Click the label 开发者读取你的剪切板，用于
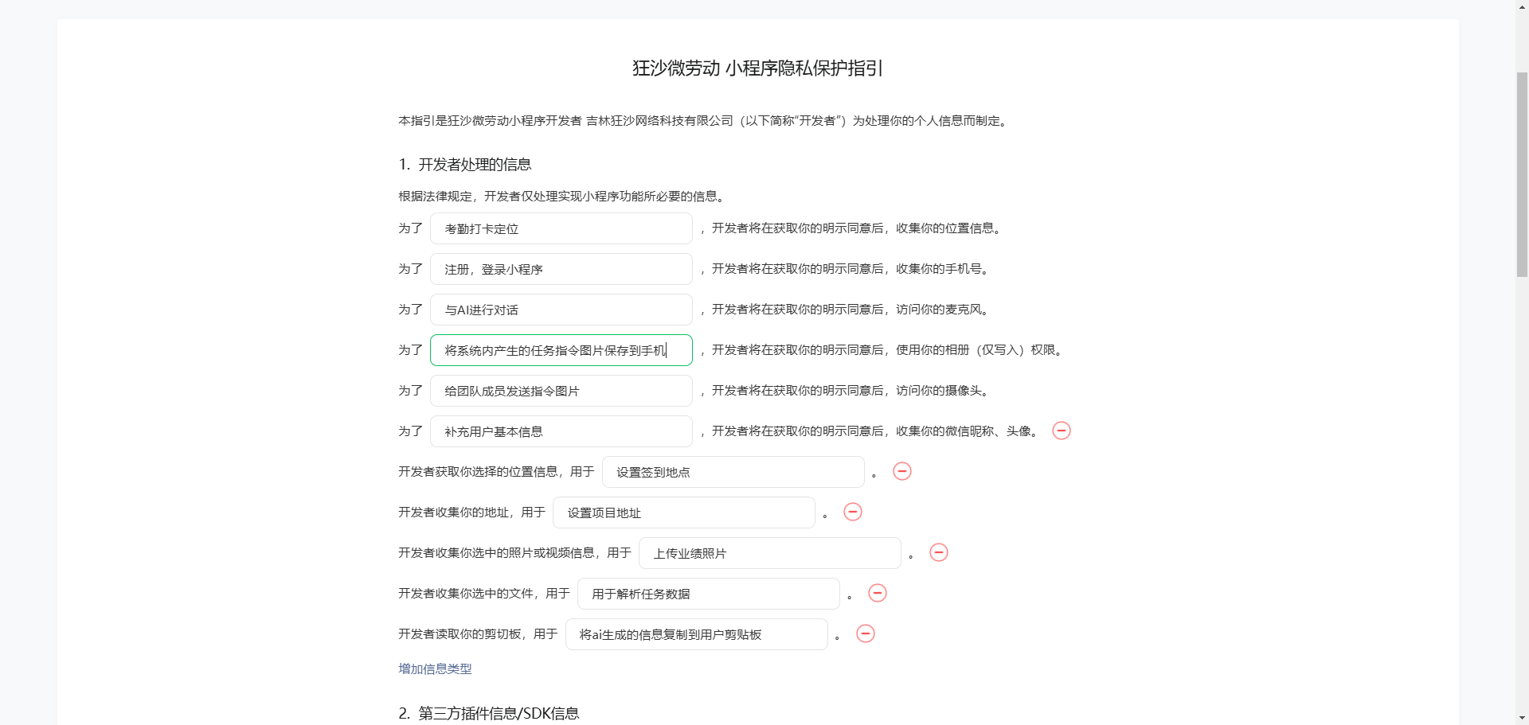 (x=478, y=634)
